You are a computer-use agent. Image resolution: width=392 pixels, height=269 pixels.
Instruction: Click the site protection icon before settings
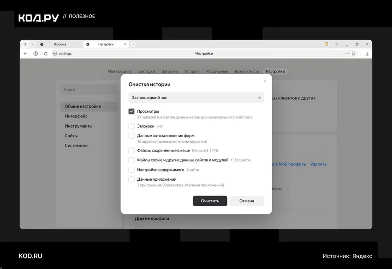coord(55,54)
